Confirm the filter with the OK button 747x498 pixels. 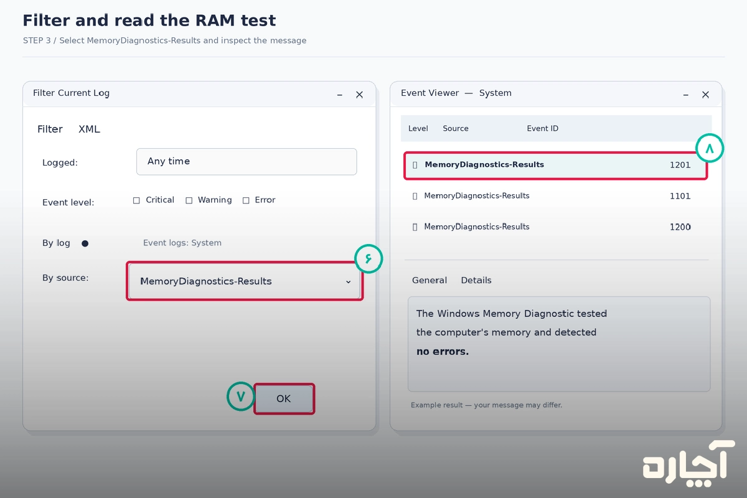[x=284, y=398]
